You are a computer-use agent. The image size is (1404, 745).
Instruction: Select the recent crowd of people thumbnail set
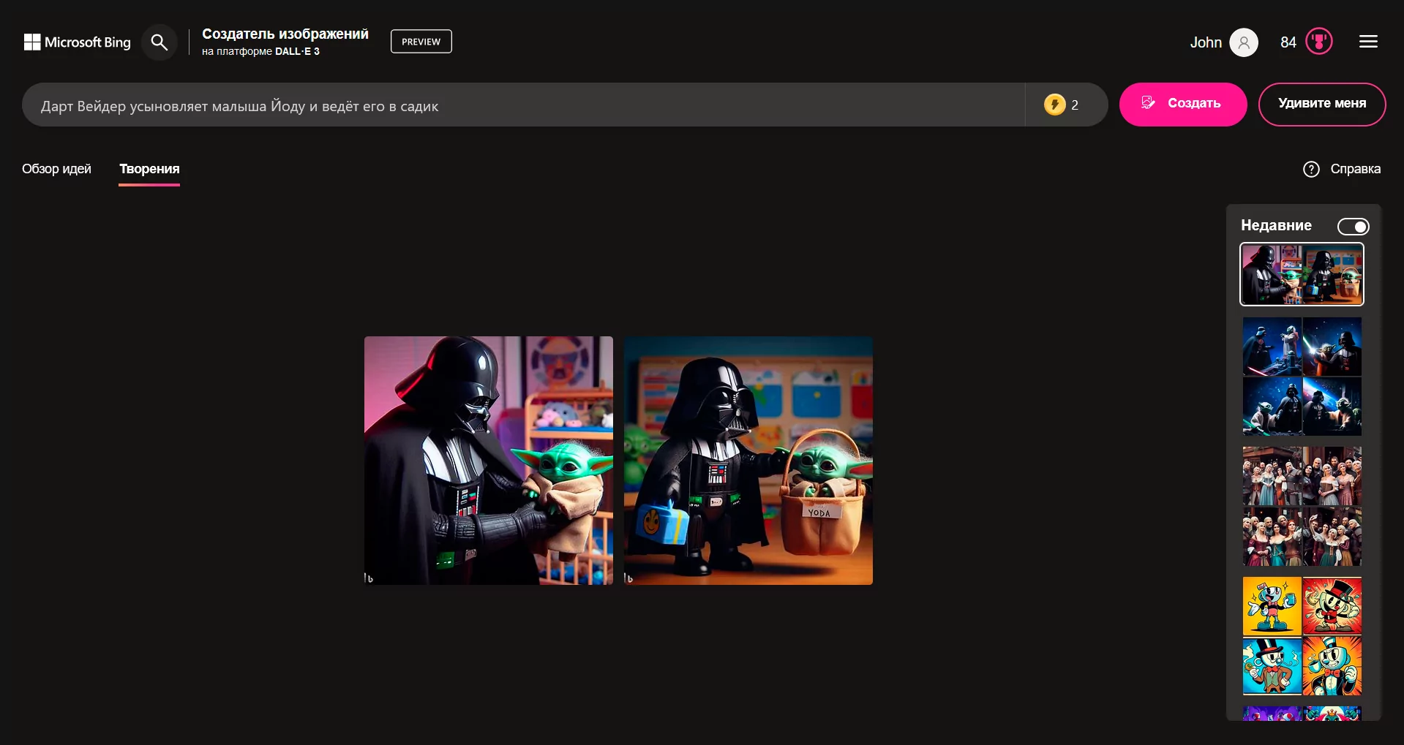(1302, 507)
